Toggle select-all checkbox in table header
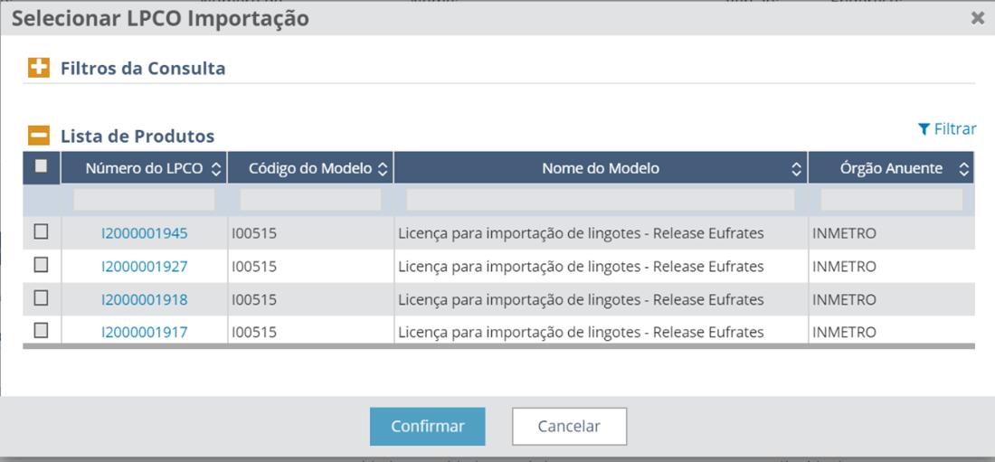Image resolution: width=995 pixels, height=462 pixels. [x=41, y=165]
